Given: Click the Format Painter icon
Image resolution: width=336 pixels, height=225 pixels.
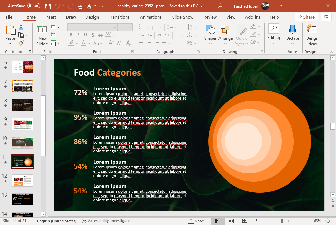Looking at the screenshot, I should pos(21,43).
